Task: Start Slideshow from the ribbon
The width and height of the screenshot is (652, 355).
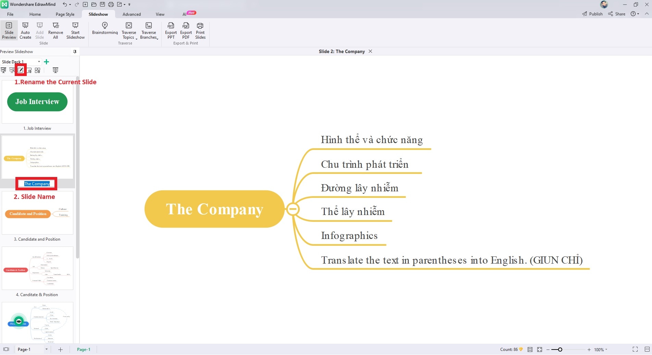Action: point(75,30)
